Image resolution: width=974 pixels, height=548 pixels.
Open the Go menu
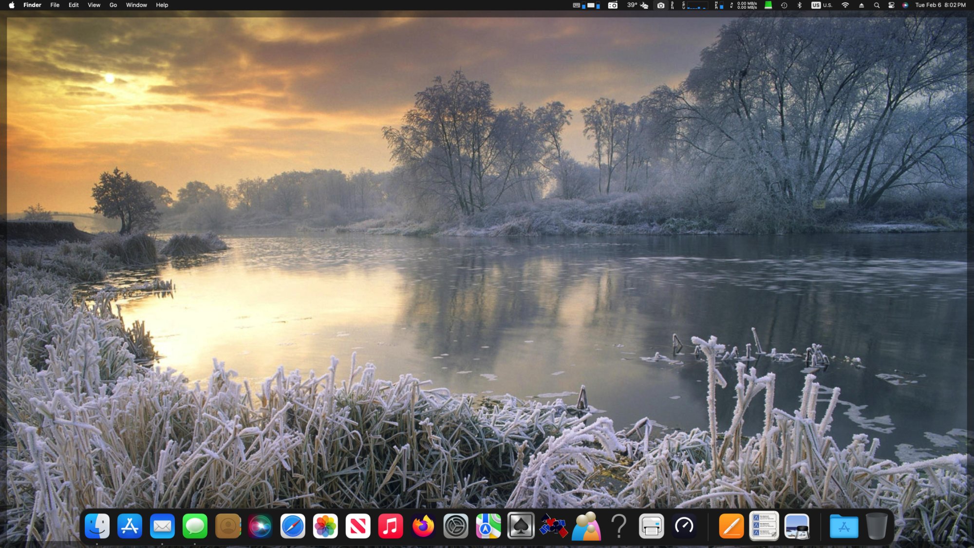click(113, 5)
